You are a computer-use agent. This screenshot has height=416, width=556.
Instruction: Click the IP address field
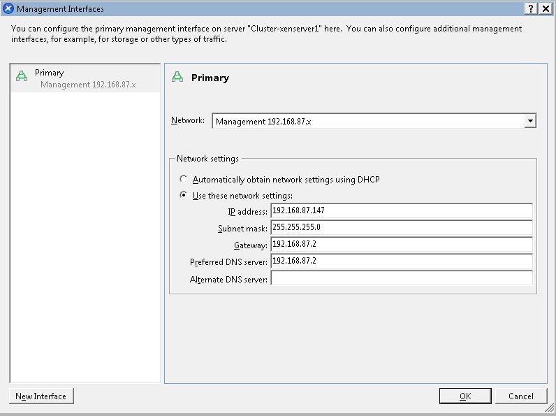401,211
